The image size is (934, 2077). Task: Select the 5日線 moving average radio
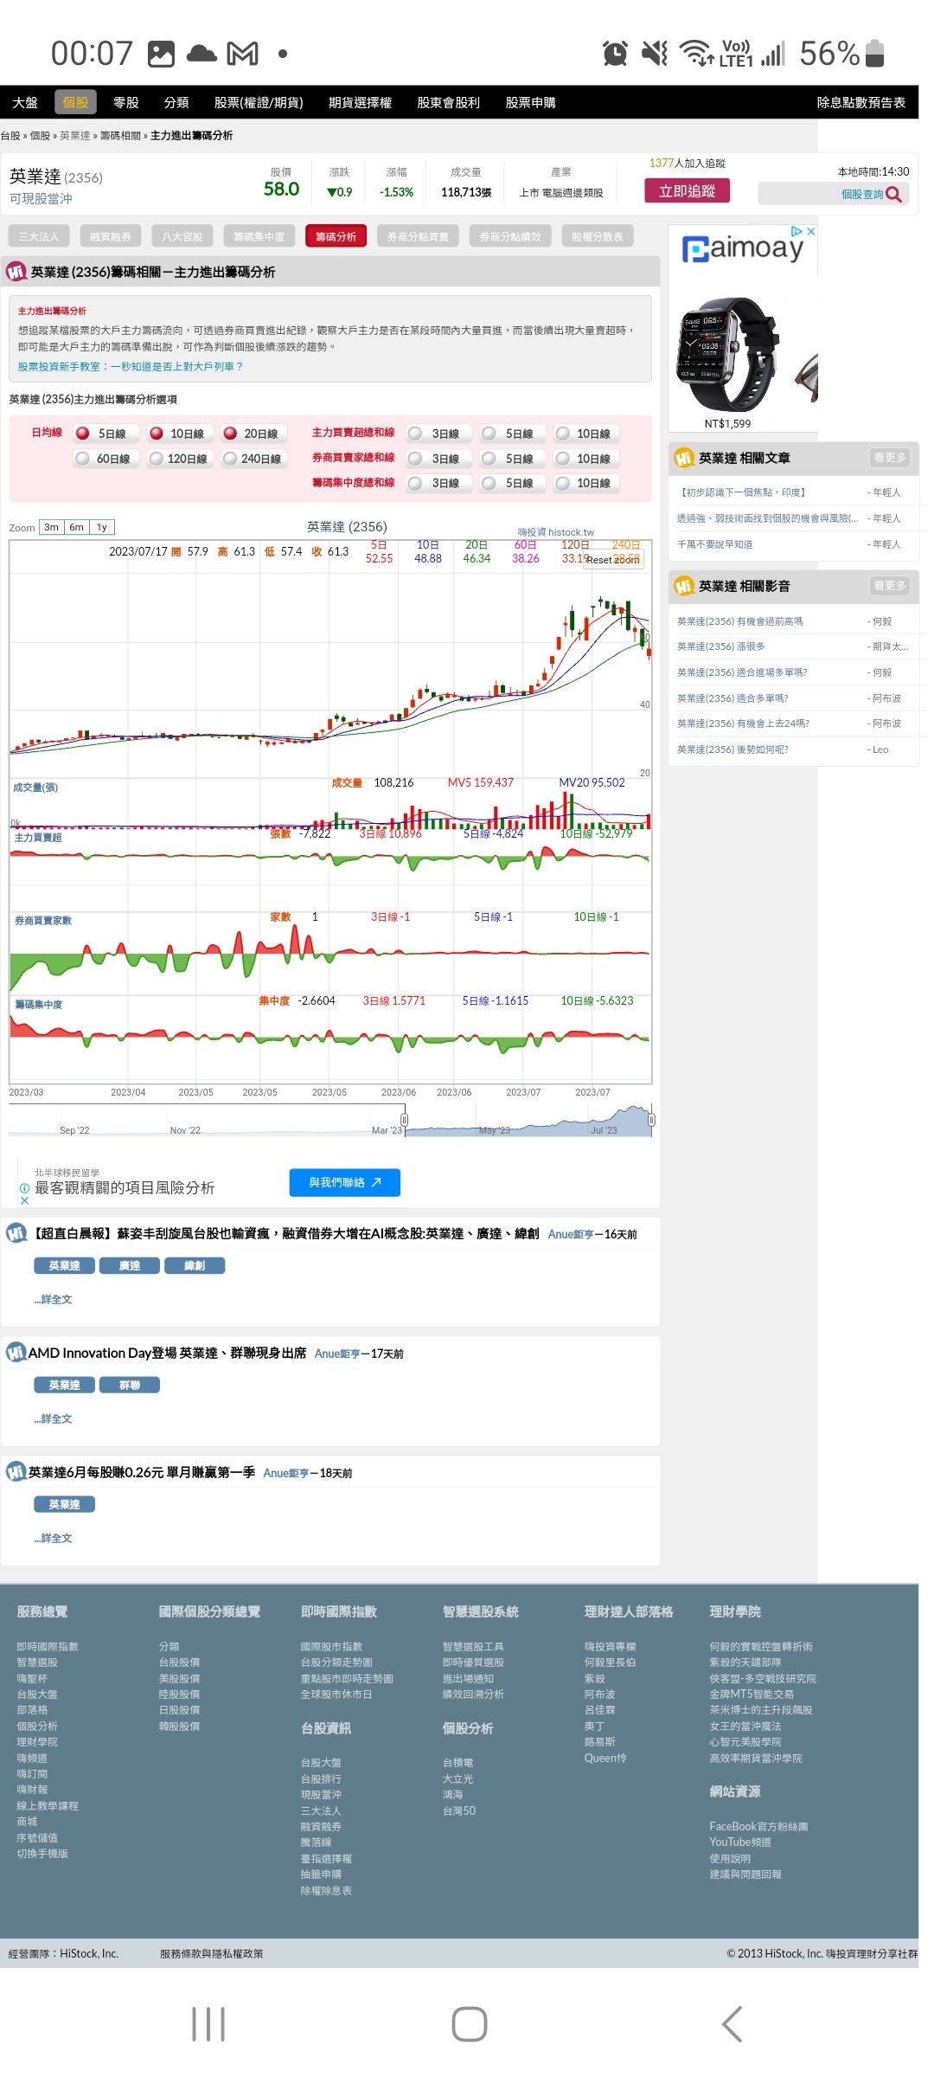click(83, 433)
